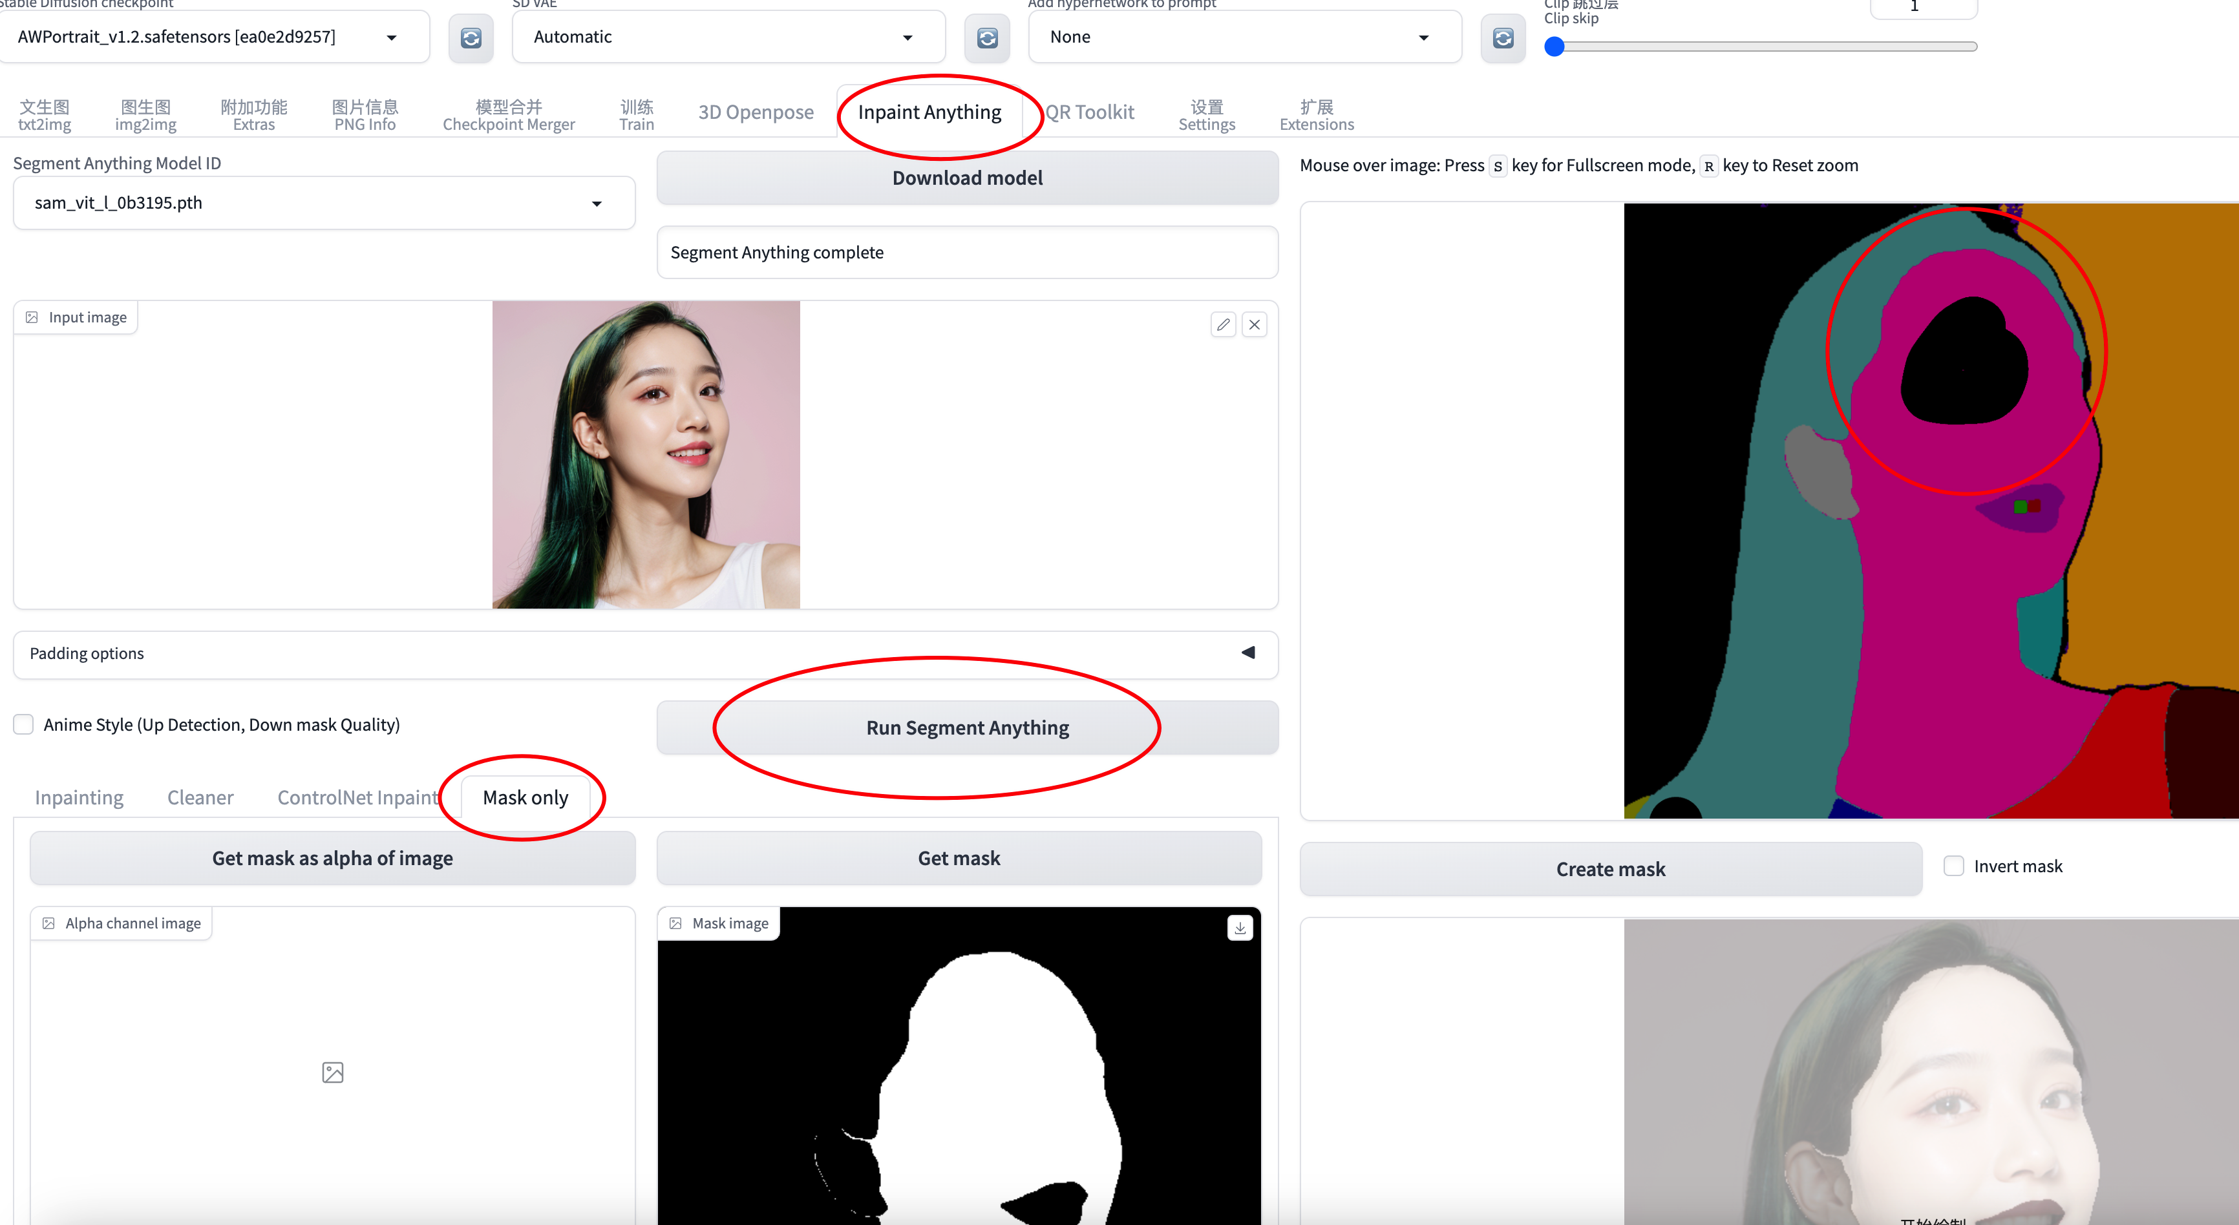Switch to the Cleaner sub-tab

pos(200,797)
